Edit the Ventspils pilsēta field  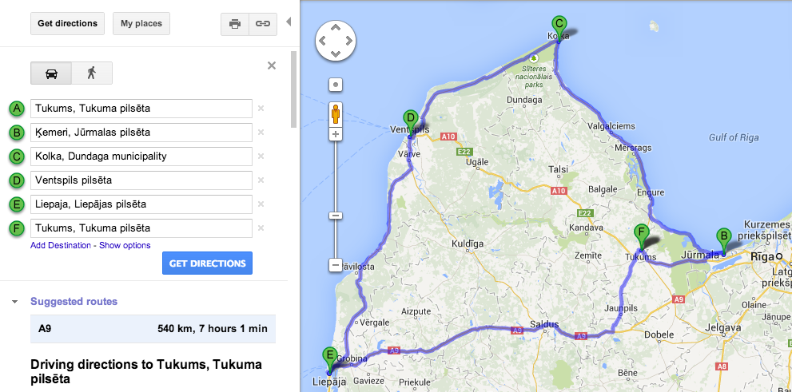click(141, 180)
